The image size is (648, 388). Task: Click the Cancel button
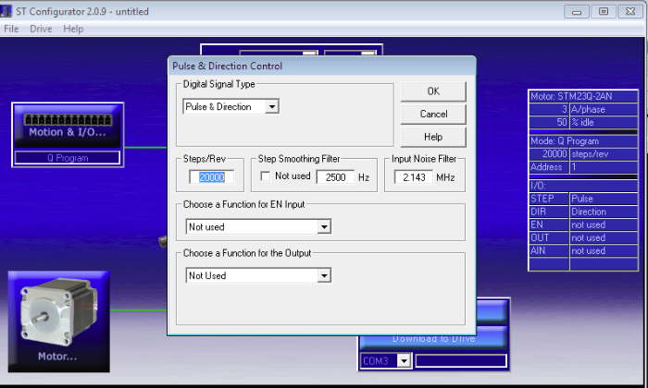(x=433, y=115)
